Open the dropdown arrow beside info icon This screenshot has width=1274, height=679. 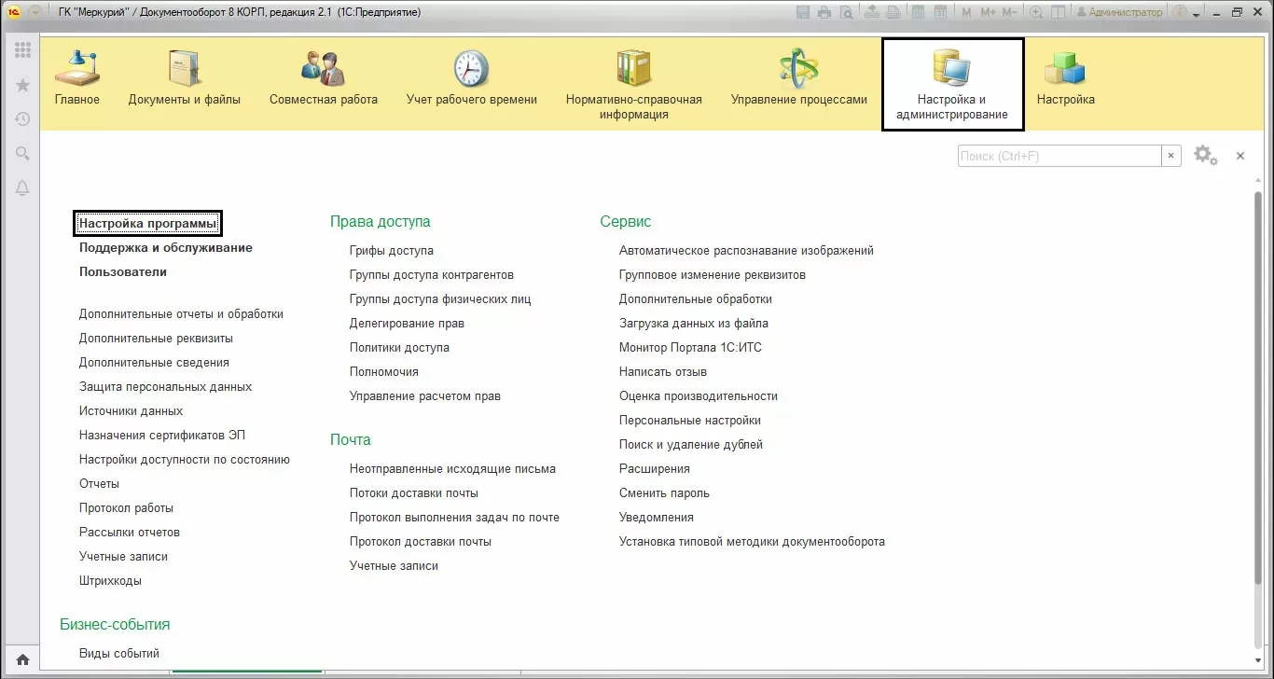[1197, 14]
